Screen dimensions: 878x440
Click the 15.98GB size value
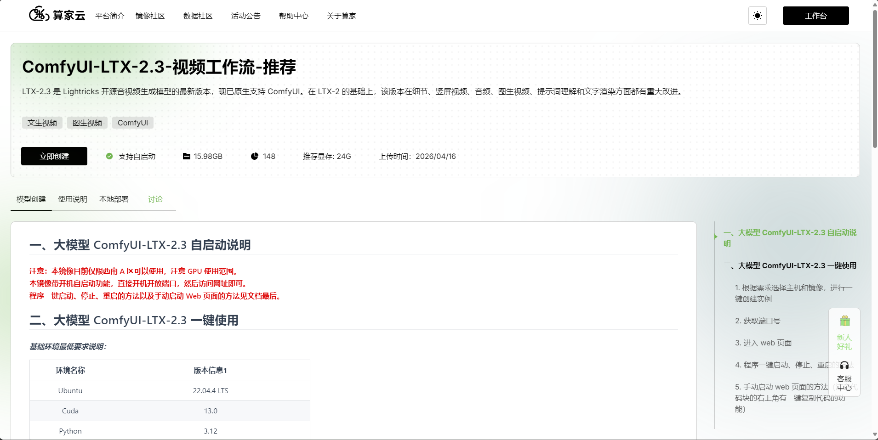click(208, 156)
